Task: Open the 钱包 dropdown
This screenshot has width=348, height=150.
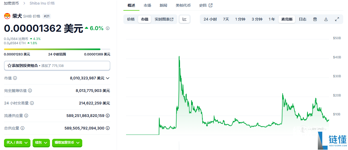Action: point(41,143)
